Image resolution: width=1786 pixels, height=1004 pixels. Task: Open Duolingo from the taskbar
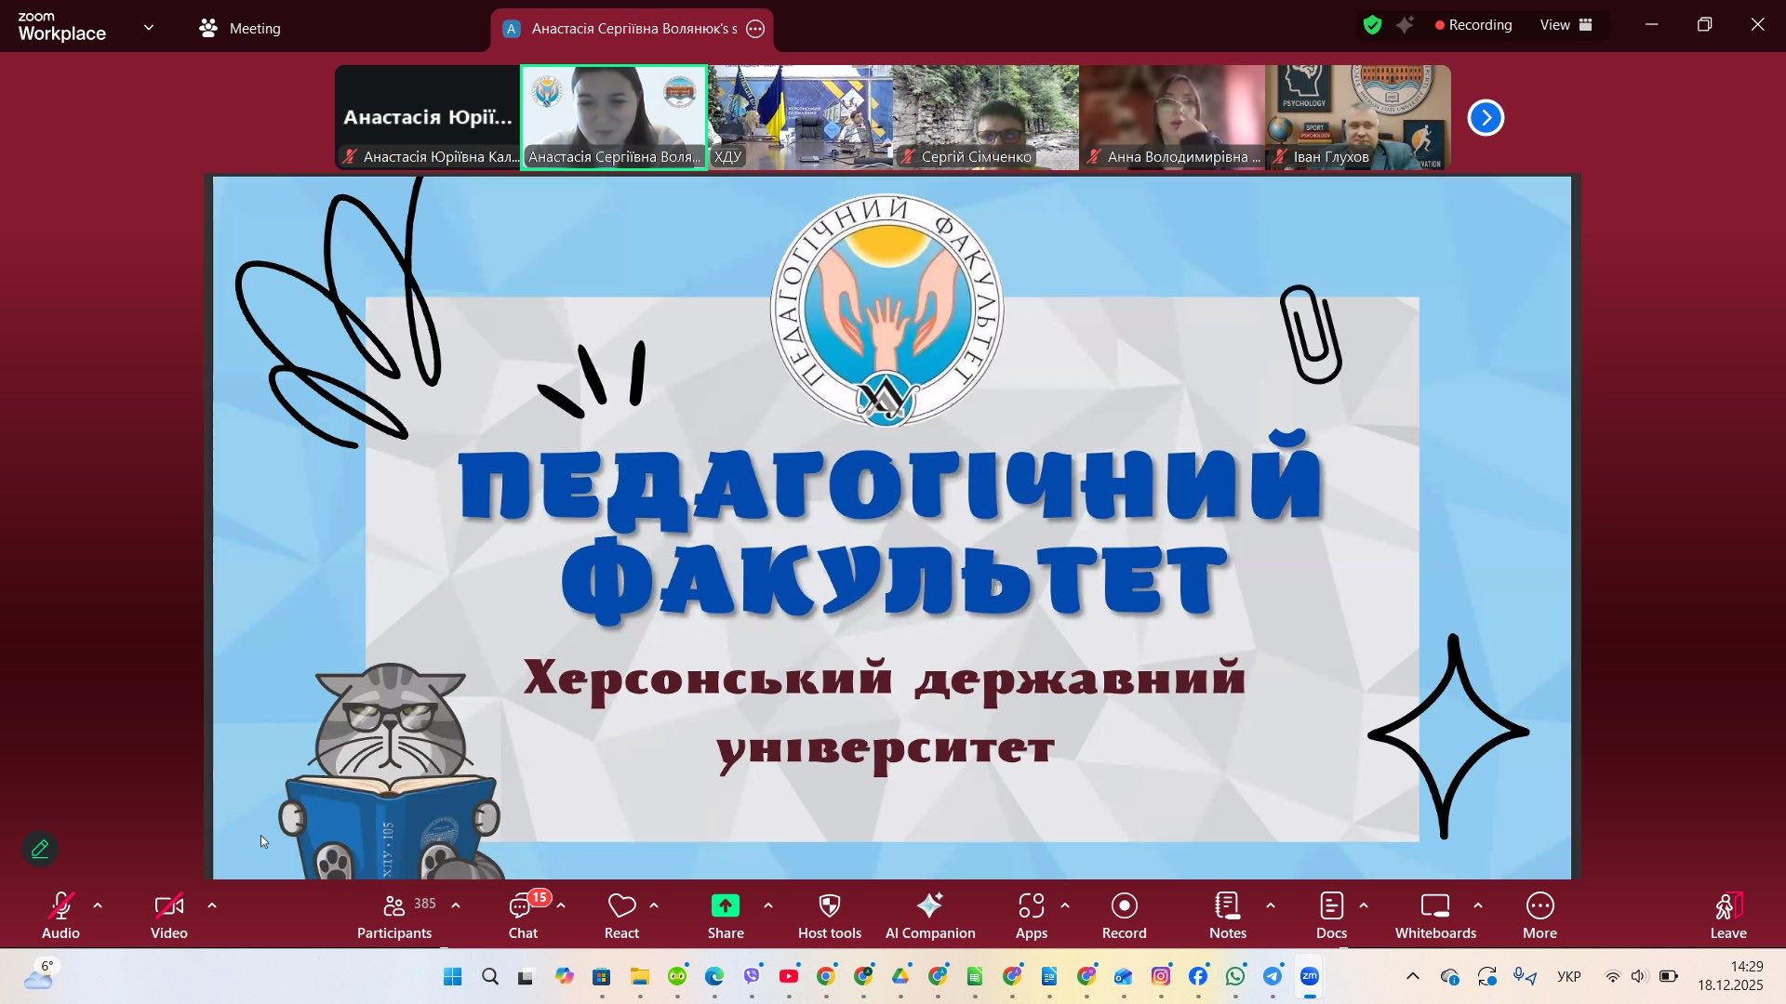pyautogui.click(x=677, y=976)
